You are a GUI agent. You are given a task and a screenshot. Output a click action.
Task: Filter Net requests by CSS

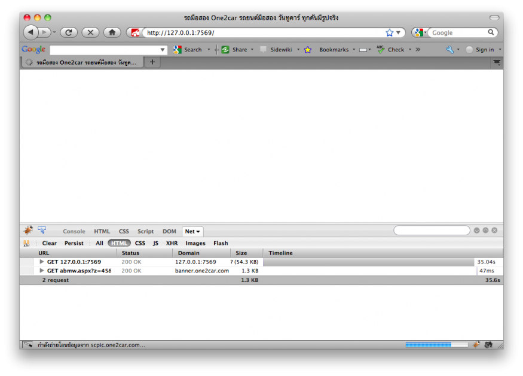pyautogui.click(x=140, y=243)
